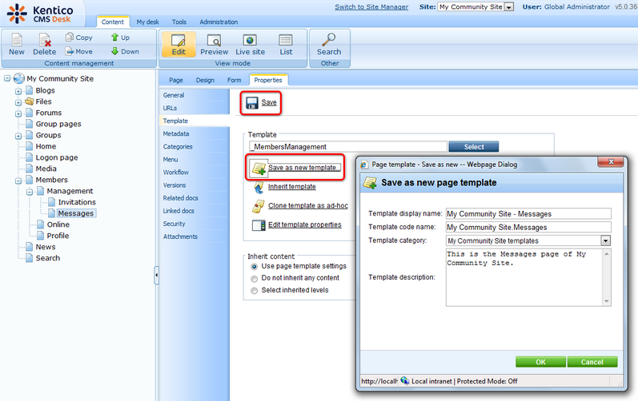Click the New document icon

coord(17,40)
